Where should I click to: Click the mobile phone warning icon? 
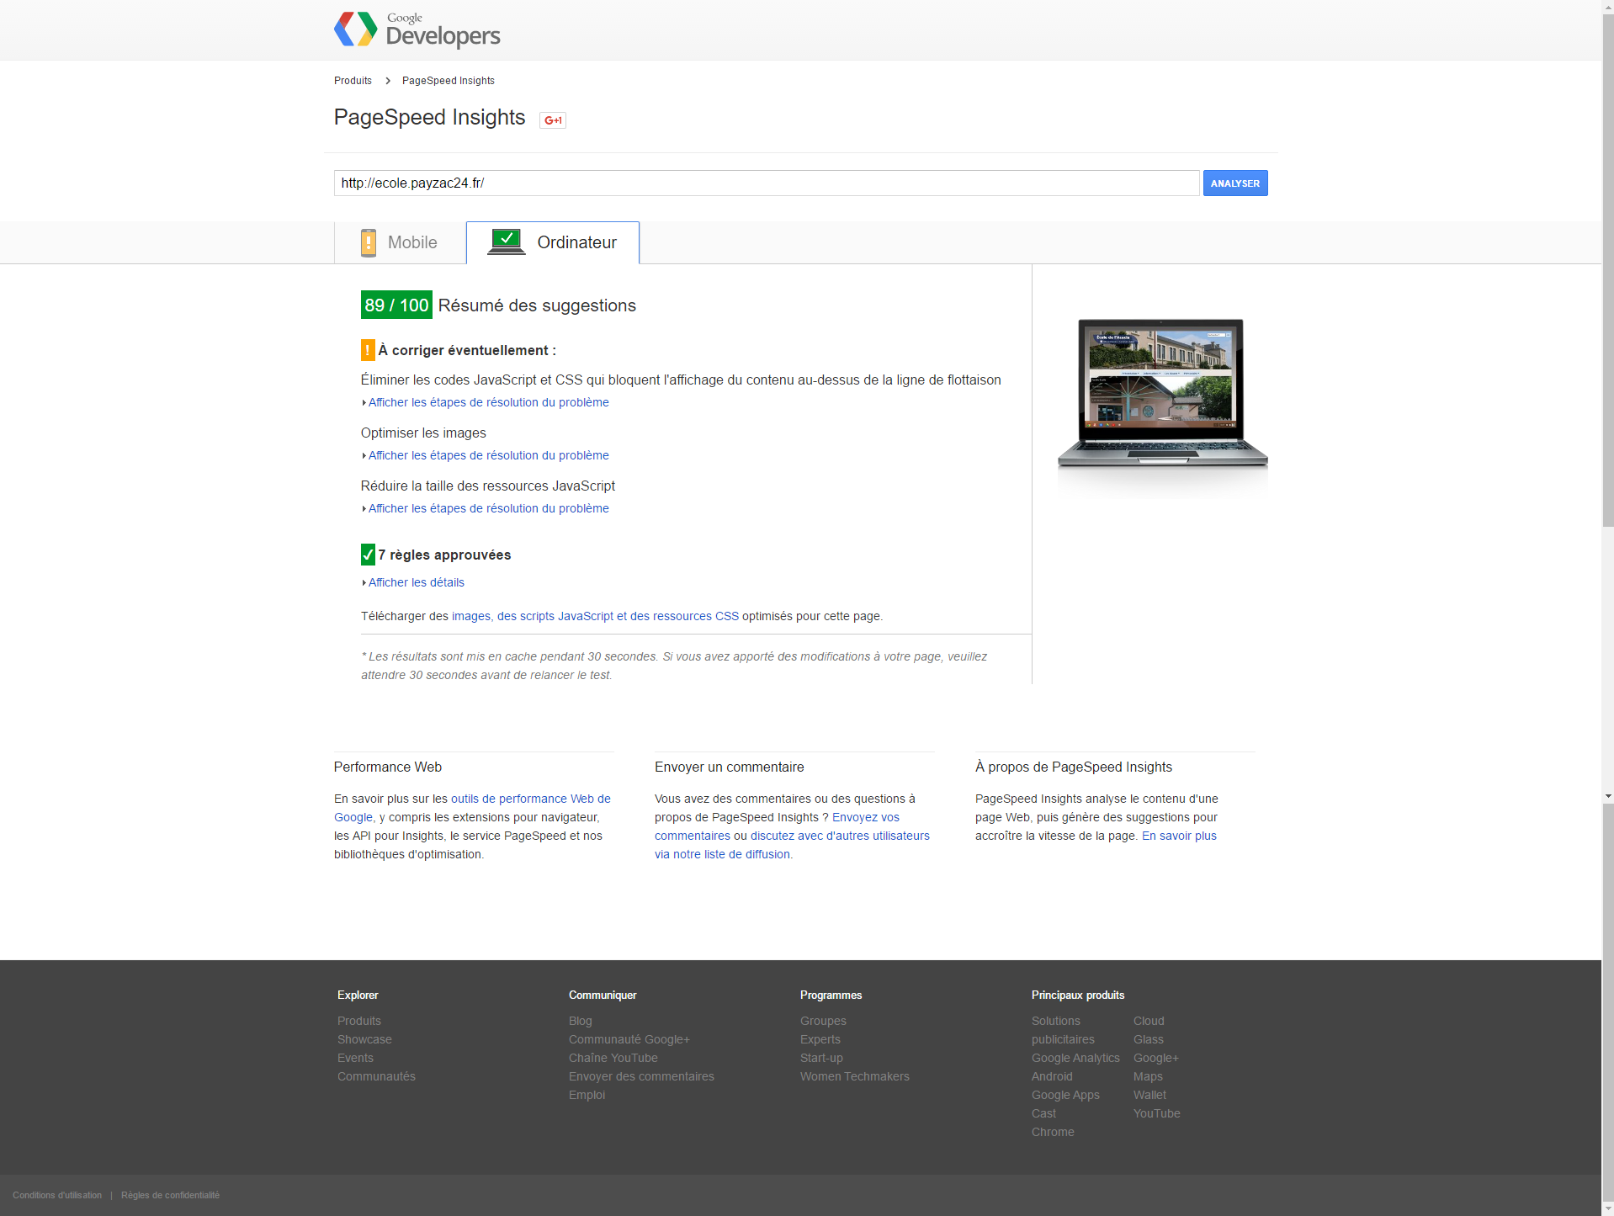tap(369, 242)
